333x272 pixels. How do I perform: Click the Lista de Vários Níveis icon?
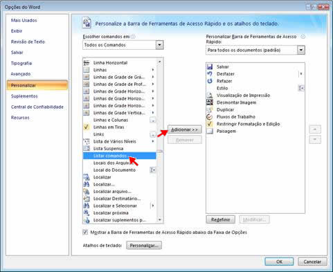coord(87,141)
